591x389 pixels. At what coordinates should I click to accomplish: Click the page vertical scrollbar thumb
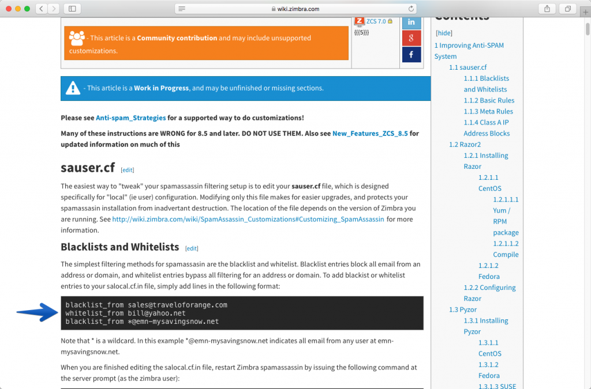coord(588,29)
